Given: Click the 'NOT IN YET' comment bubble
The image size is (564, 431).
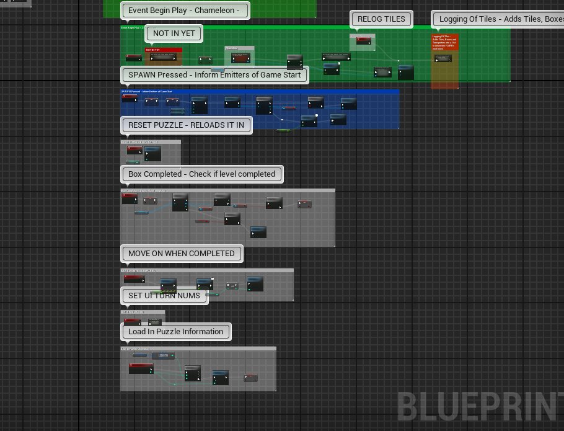Looking at the screenshot, I should pos(174,33).
